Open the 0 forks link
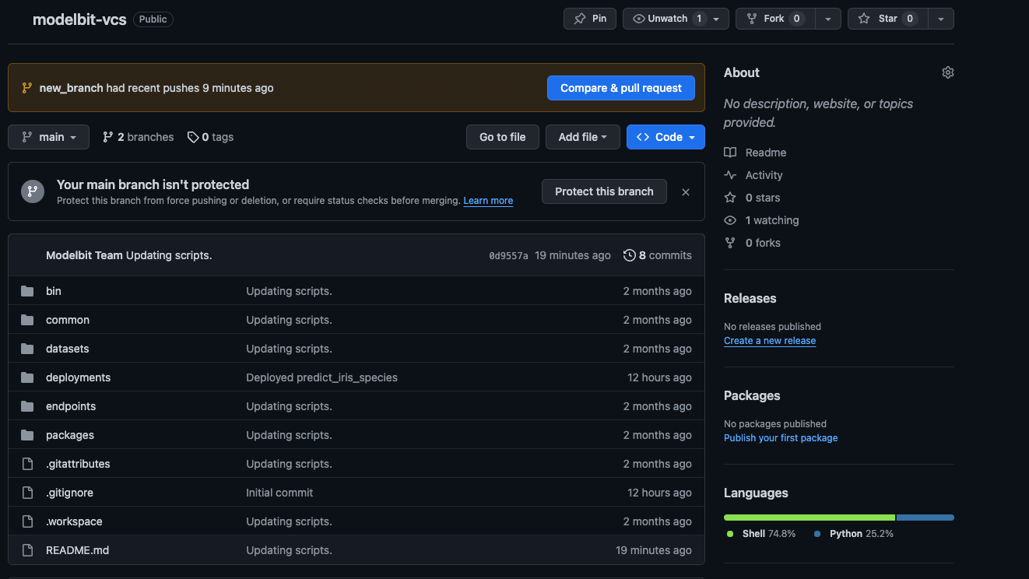 (763, 243)
